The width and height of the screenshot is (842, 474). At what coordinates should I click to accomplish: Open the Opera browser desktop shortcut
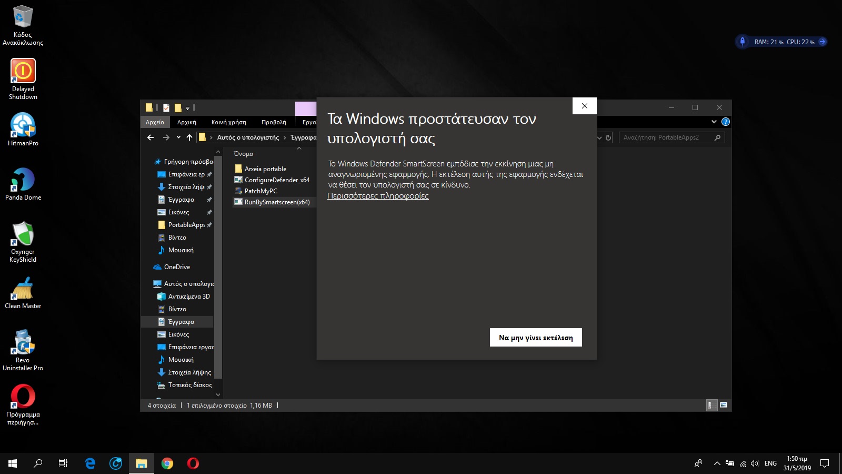click(23, 404)
